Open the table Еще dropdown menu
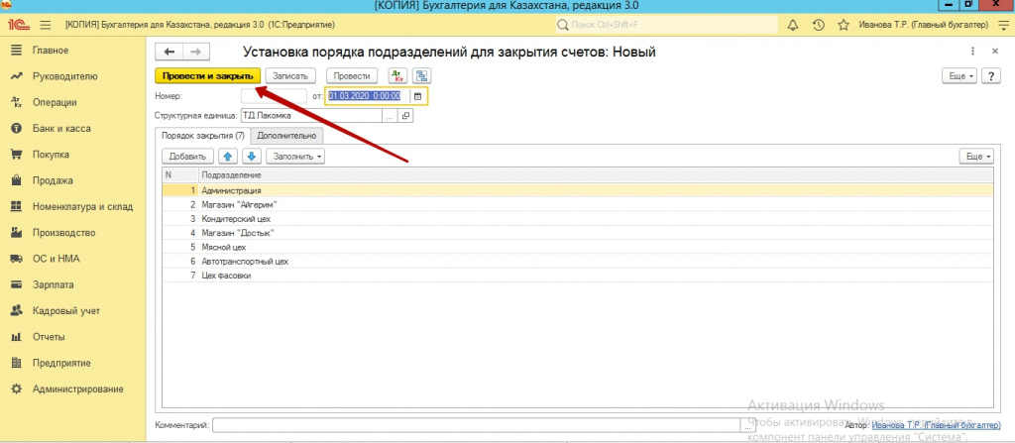This screenshot has height=443, width=1015. [x=976, y=156]
